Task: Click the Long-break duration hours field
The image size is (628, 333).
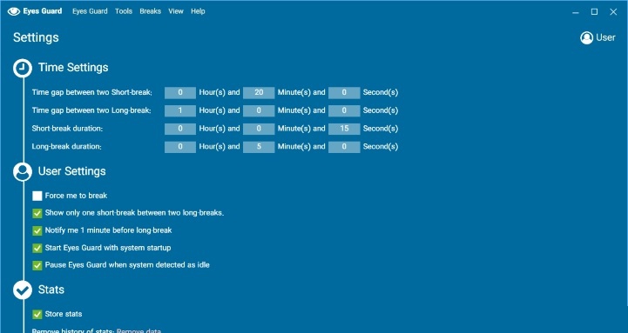Action: (x=180, y=147)
